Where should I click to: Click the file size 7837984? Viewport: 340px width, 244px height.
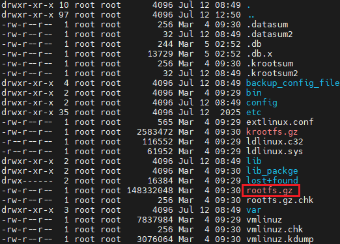tap(155, 220)
